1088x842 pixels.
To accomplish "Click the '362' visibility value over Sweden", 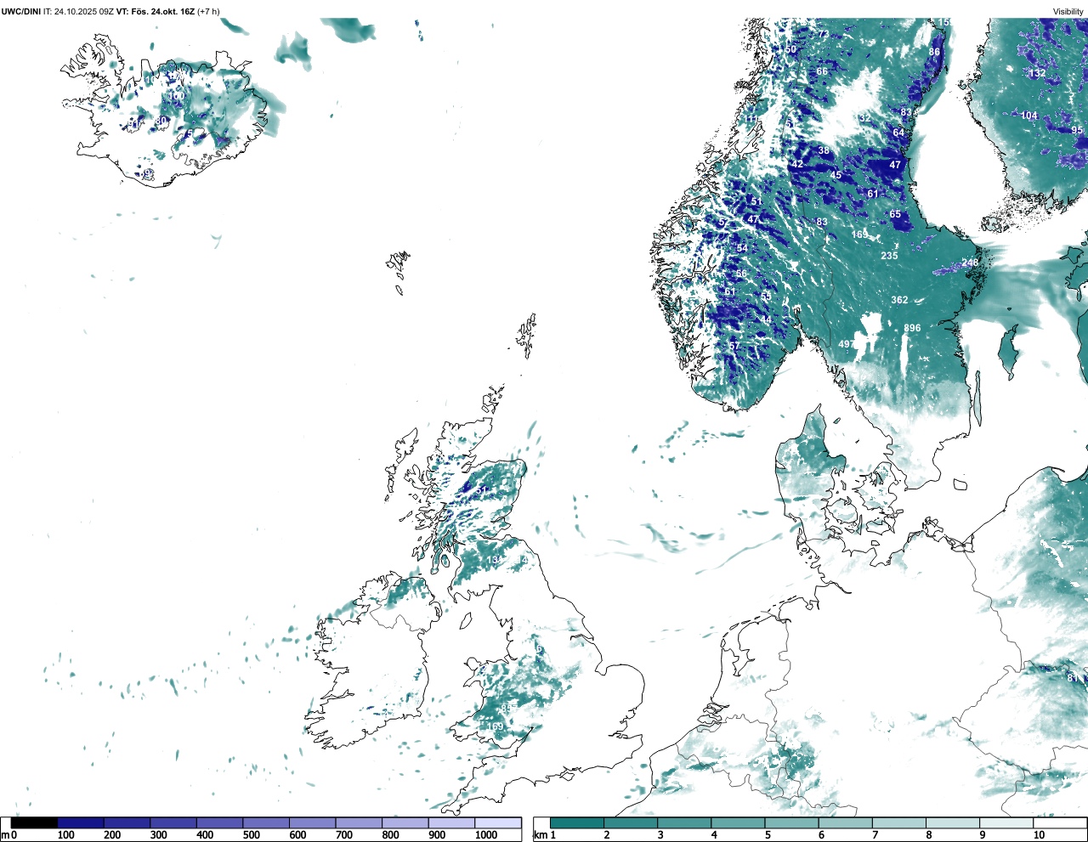I will click(x=899, y=300).
